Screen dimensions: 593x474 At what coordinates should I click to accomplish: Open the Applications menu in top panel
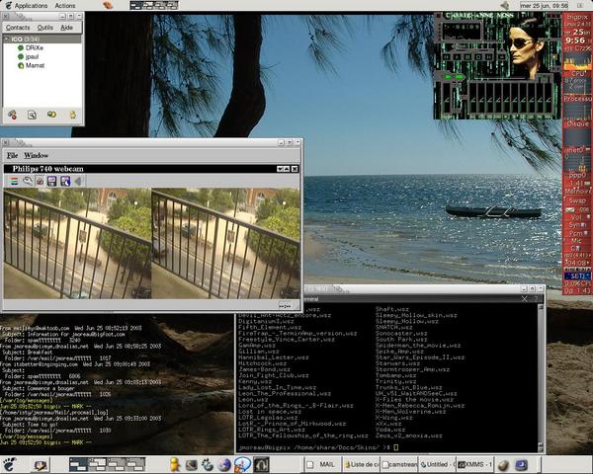31,6
